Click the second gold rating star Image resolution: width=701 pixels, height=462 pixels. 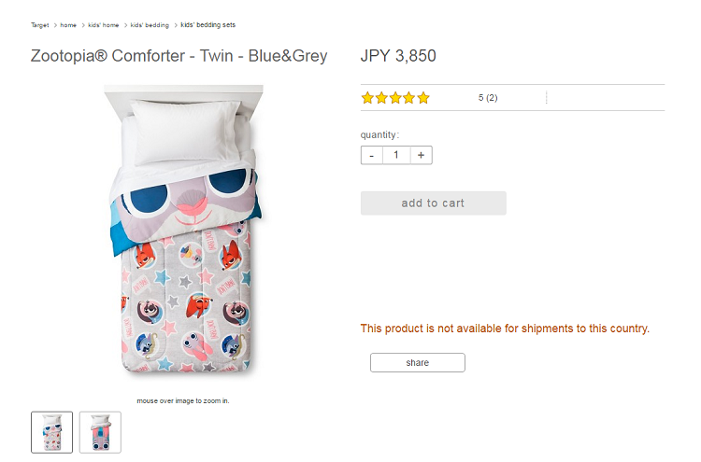click(381, 98)
